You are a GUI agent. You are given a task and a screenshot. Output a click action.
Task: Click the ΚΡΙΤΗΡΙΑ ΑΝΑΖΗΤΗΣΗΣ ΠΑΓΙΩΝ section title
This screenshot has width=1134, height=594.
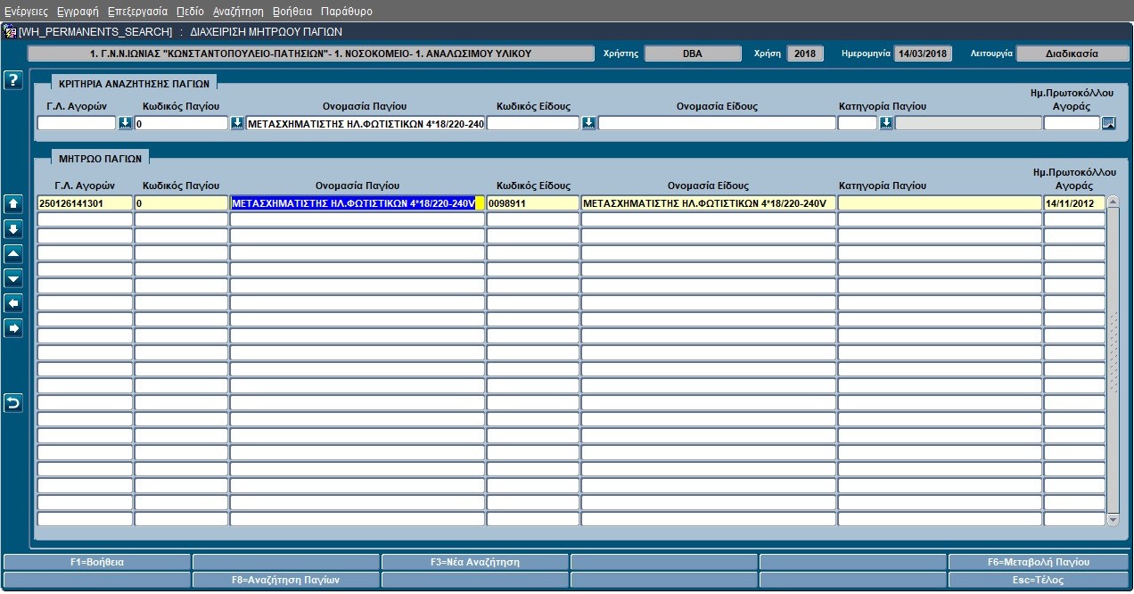135,83
